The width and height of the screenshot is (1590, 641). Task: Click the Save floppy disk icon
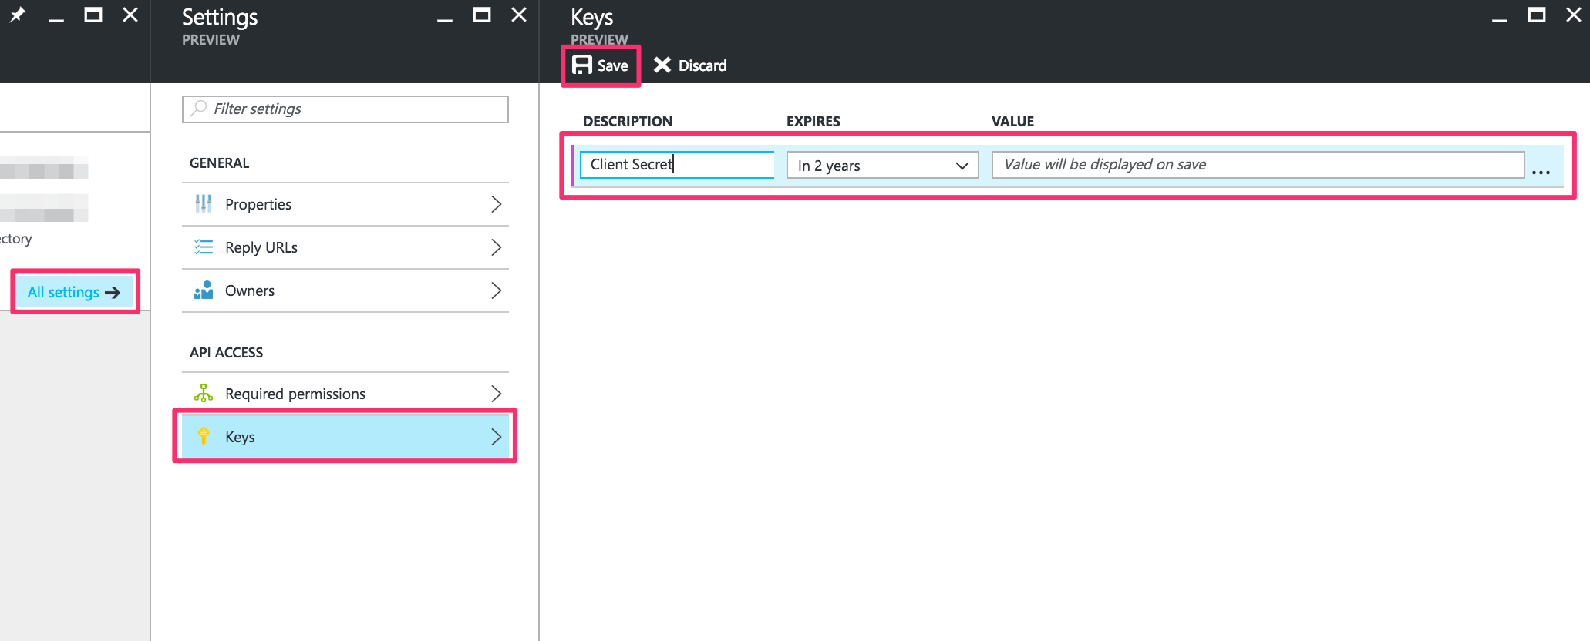click(581, 65)
